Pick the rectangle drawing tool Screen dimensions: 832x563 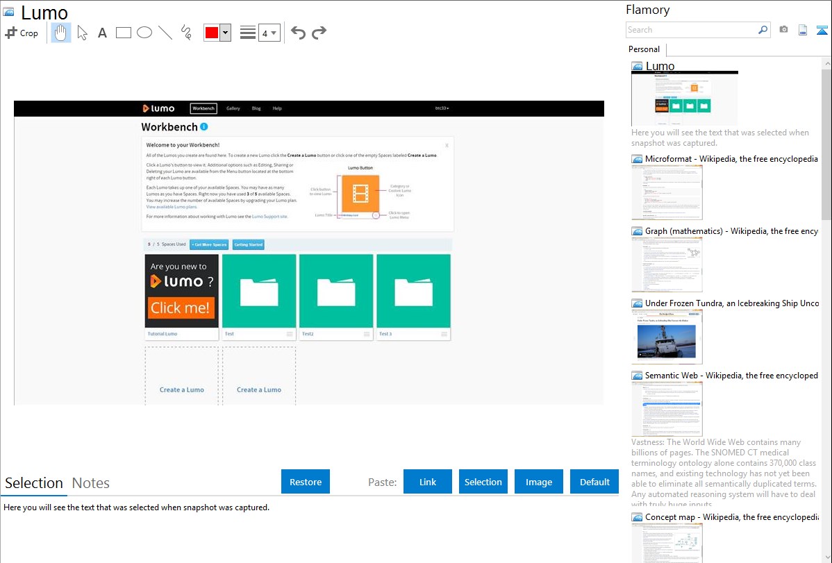(x=123, y=33)
